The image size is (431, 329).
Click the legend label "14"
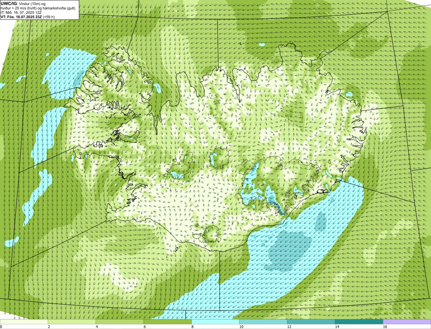337,327
